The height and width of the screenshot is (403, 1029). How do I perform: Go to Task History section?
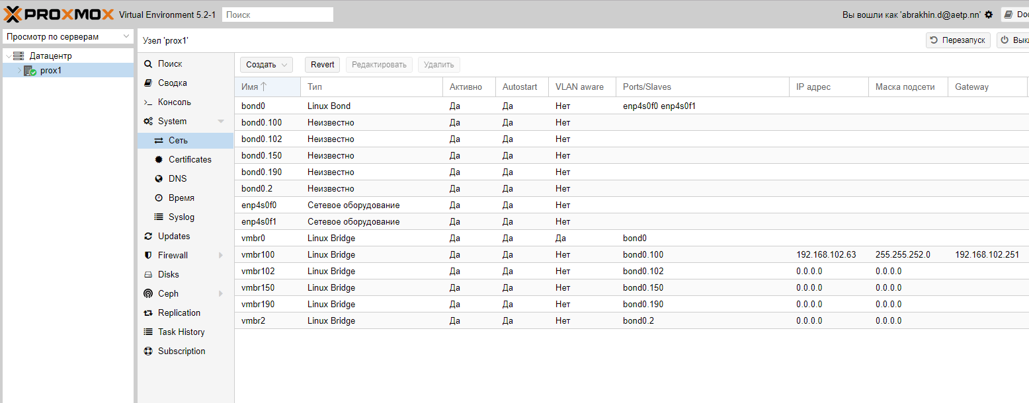(181, 332)
